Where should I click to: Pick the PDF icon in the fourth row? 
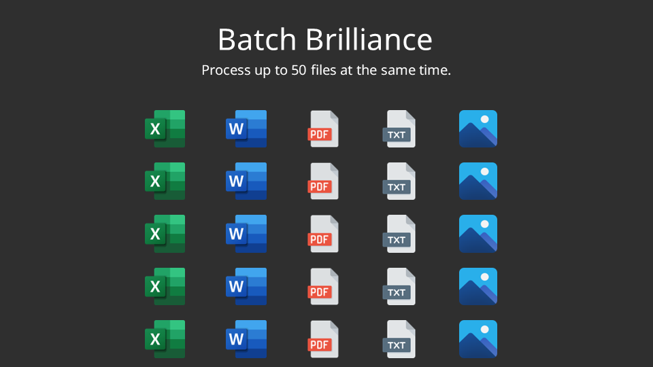[323, 286]
